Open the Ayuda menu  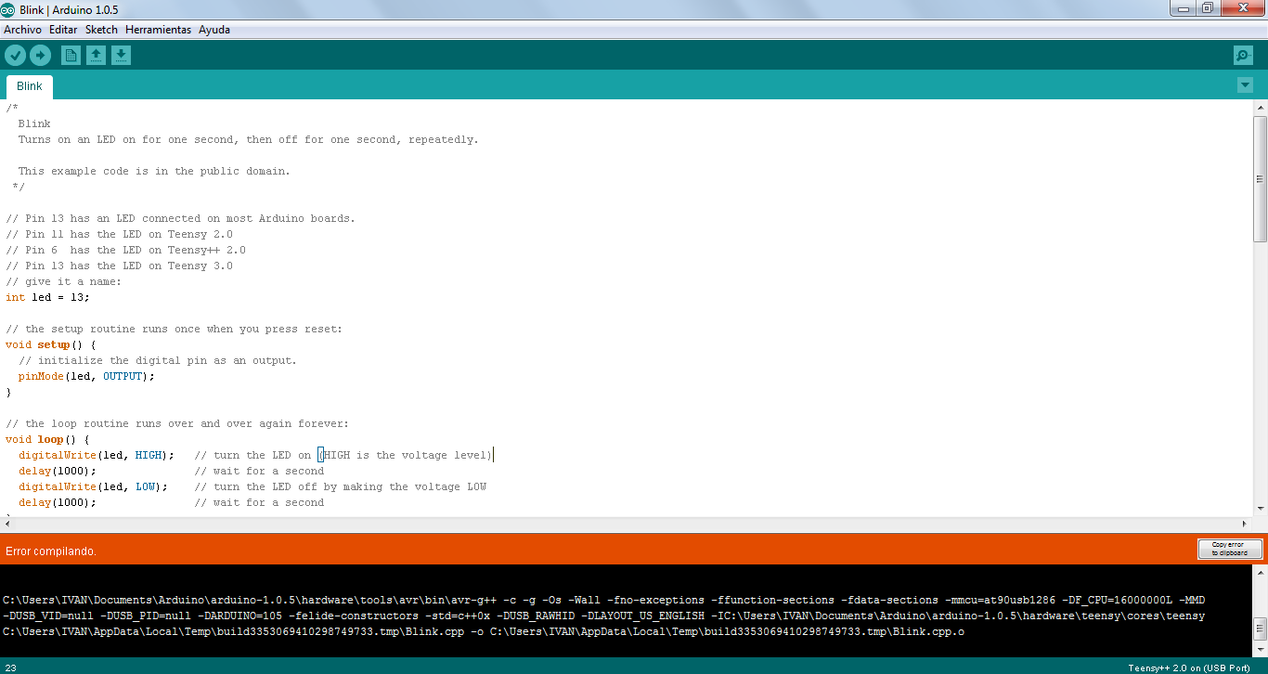pos(214,29)
